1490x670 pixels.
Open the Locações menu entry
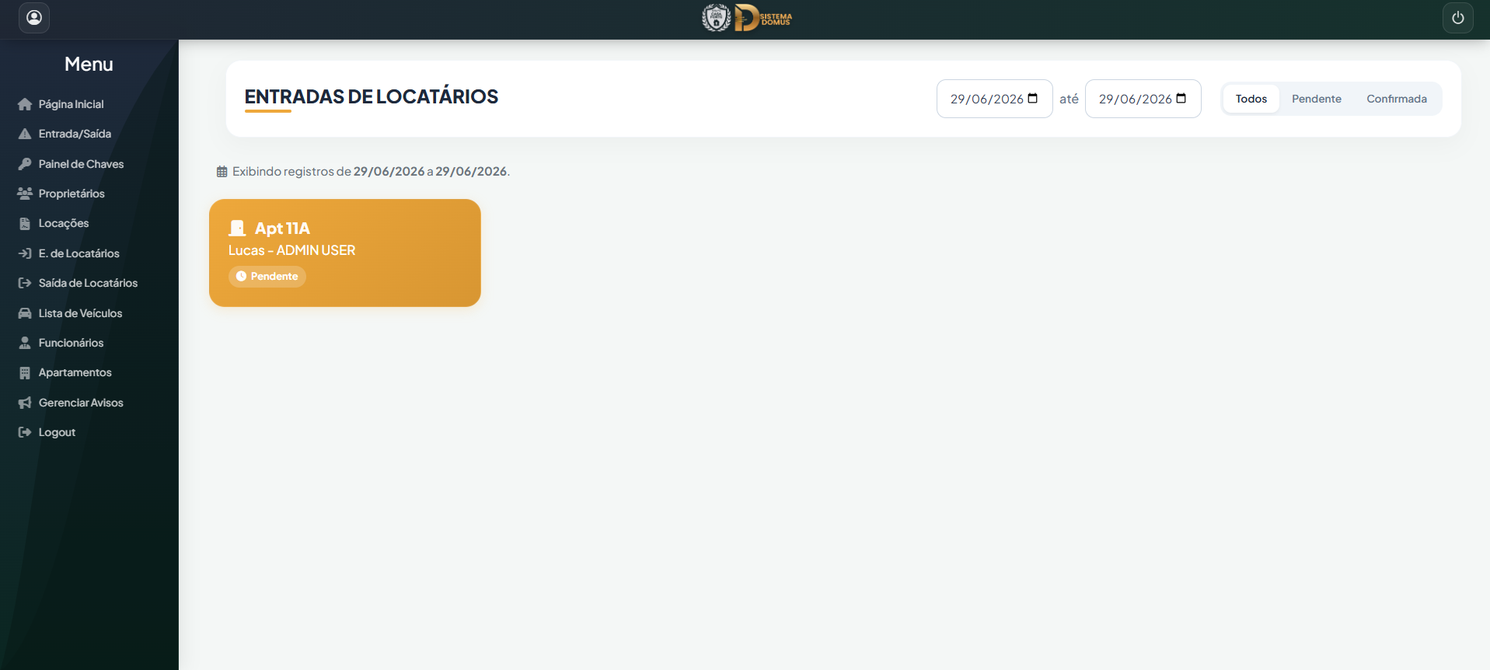click(x=64, y=223)
